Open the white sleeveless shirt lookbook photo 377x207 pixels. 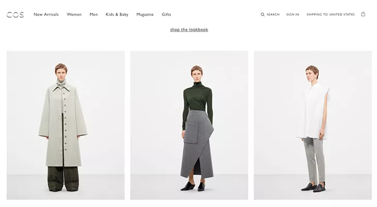pos(313,125)
